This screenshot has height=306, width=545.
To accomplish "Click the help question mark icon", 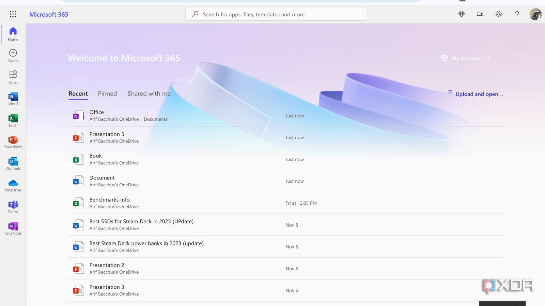I will pos(517,14).
